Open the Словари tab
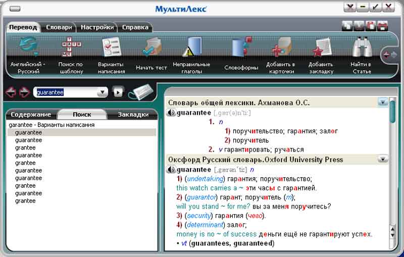The image size is (404, 257). click(x=59, y=27)
